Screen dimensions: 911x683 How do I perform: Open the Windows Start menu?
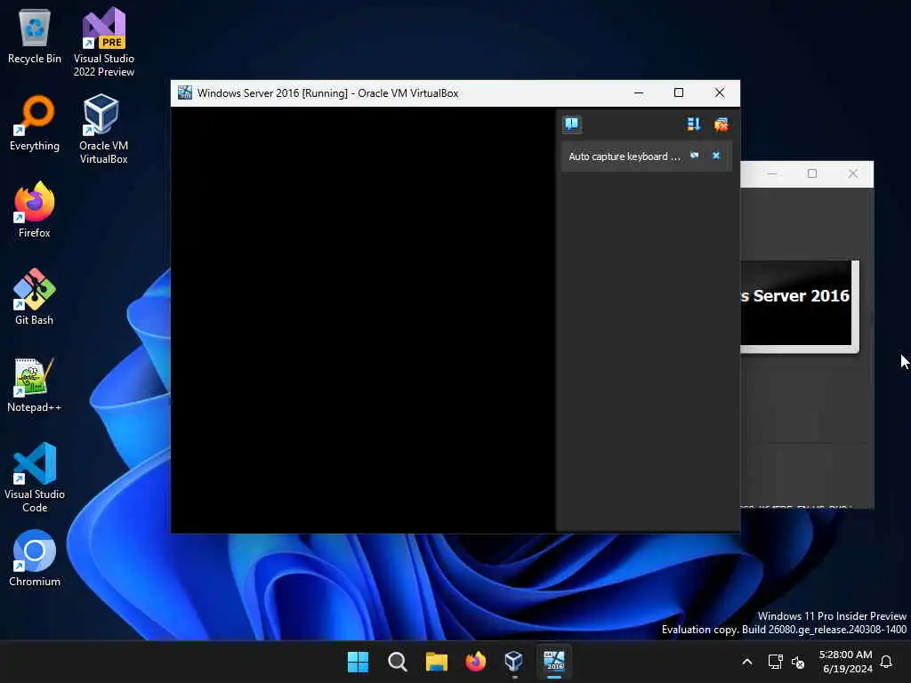(x=358, y=662)
